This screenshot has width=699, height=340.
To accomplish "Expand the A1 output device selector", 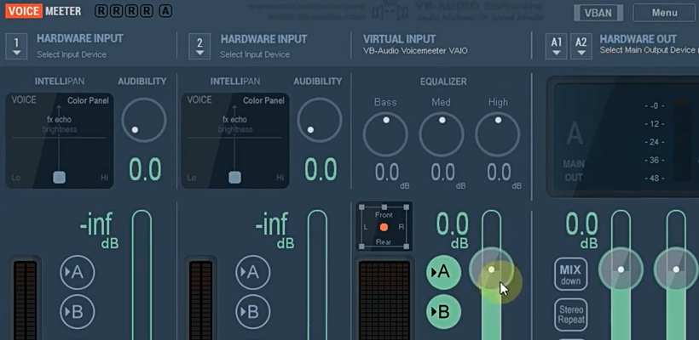I will [x=557, y=46].
